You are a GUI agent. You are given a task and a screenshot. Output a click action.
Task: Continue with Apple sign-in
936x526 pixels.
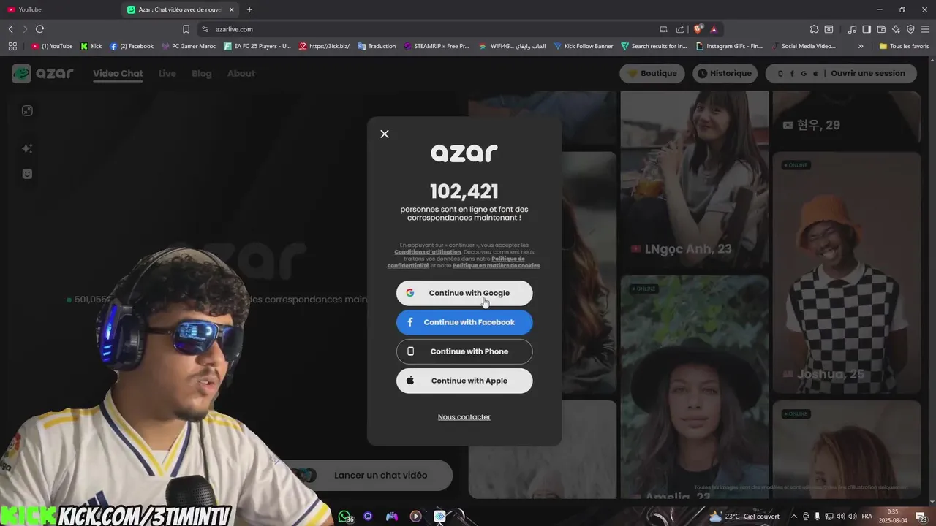[x=464, y=381]
